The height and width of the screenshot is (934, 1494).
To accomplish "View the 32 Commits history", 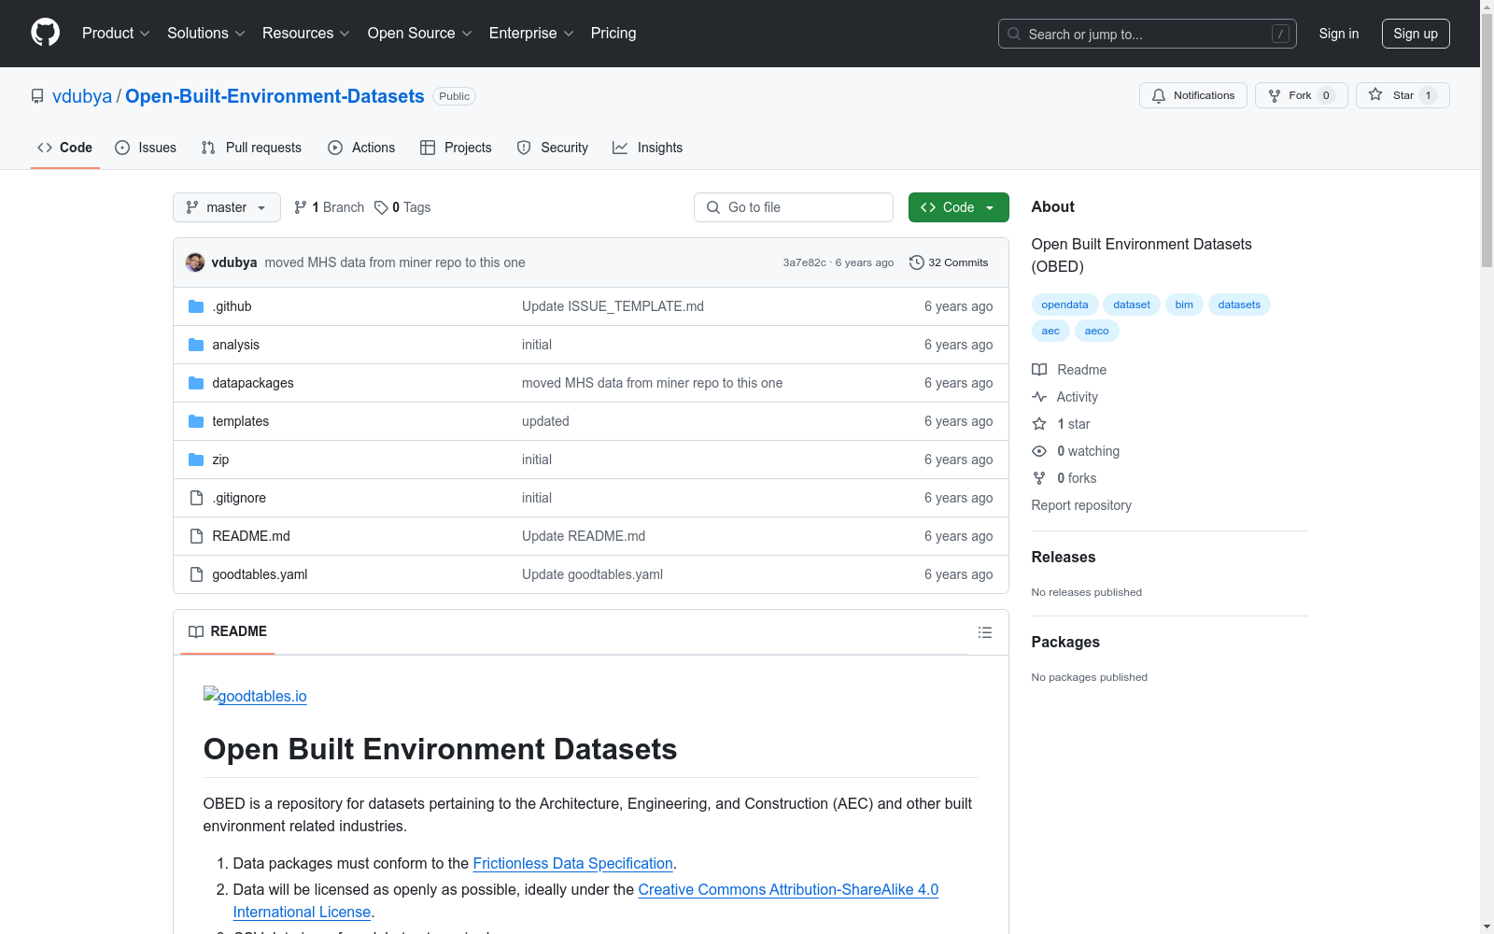I will point(949,262).
